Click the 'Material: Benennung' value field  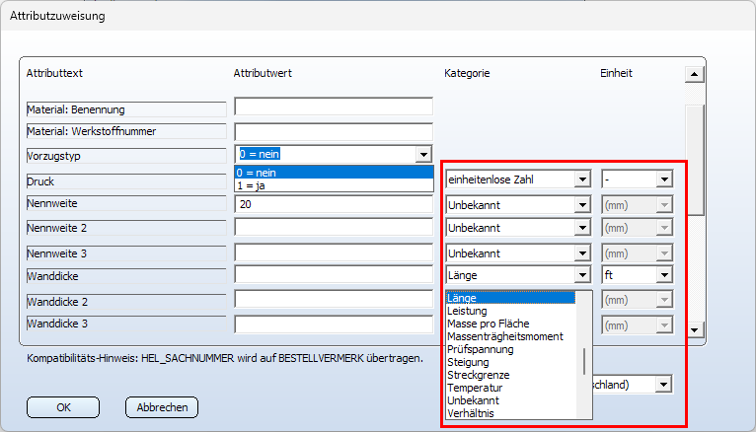[x=334, y=107]
